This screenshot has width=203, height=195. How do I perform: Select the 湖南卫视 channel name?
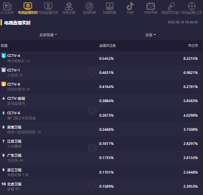[x=14, y=127]
